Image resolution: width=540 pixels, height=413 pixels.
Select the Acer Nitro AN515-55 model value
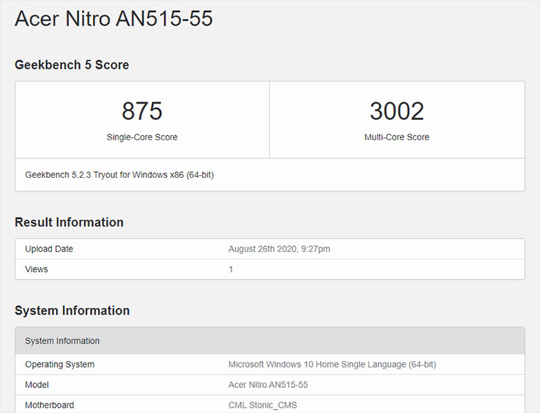268,385
